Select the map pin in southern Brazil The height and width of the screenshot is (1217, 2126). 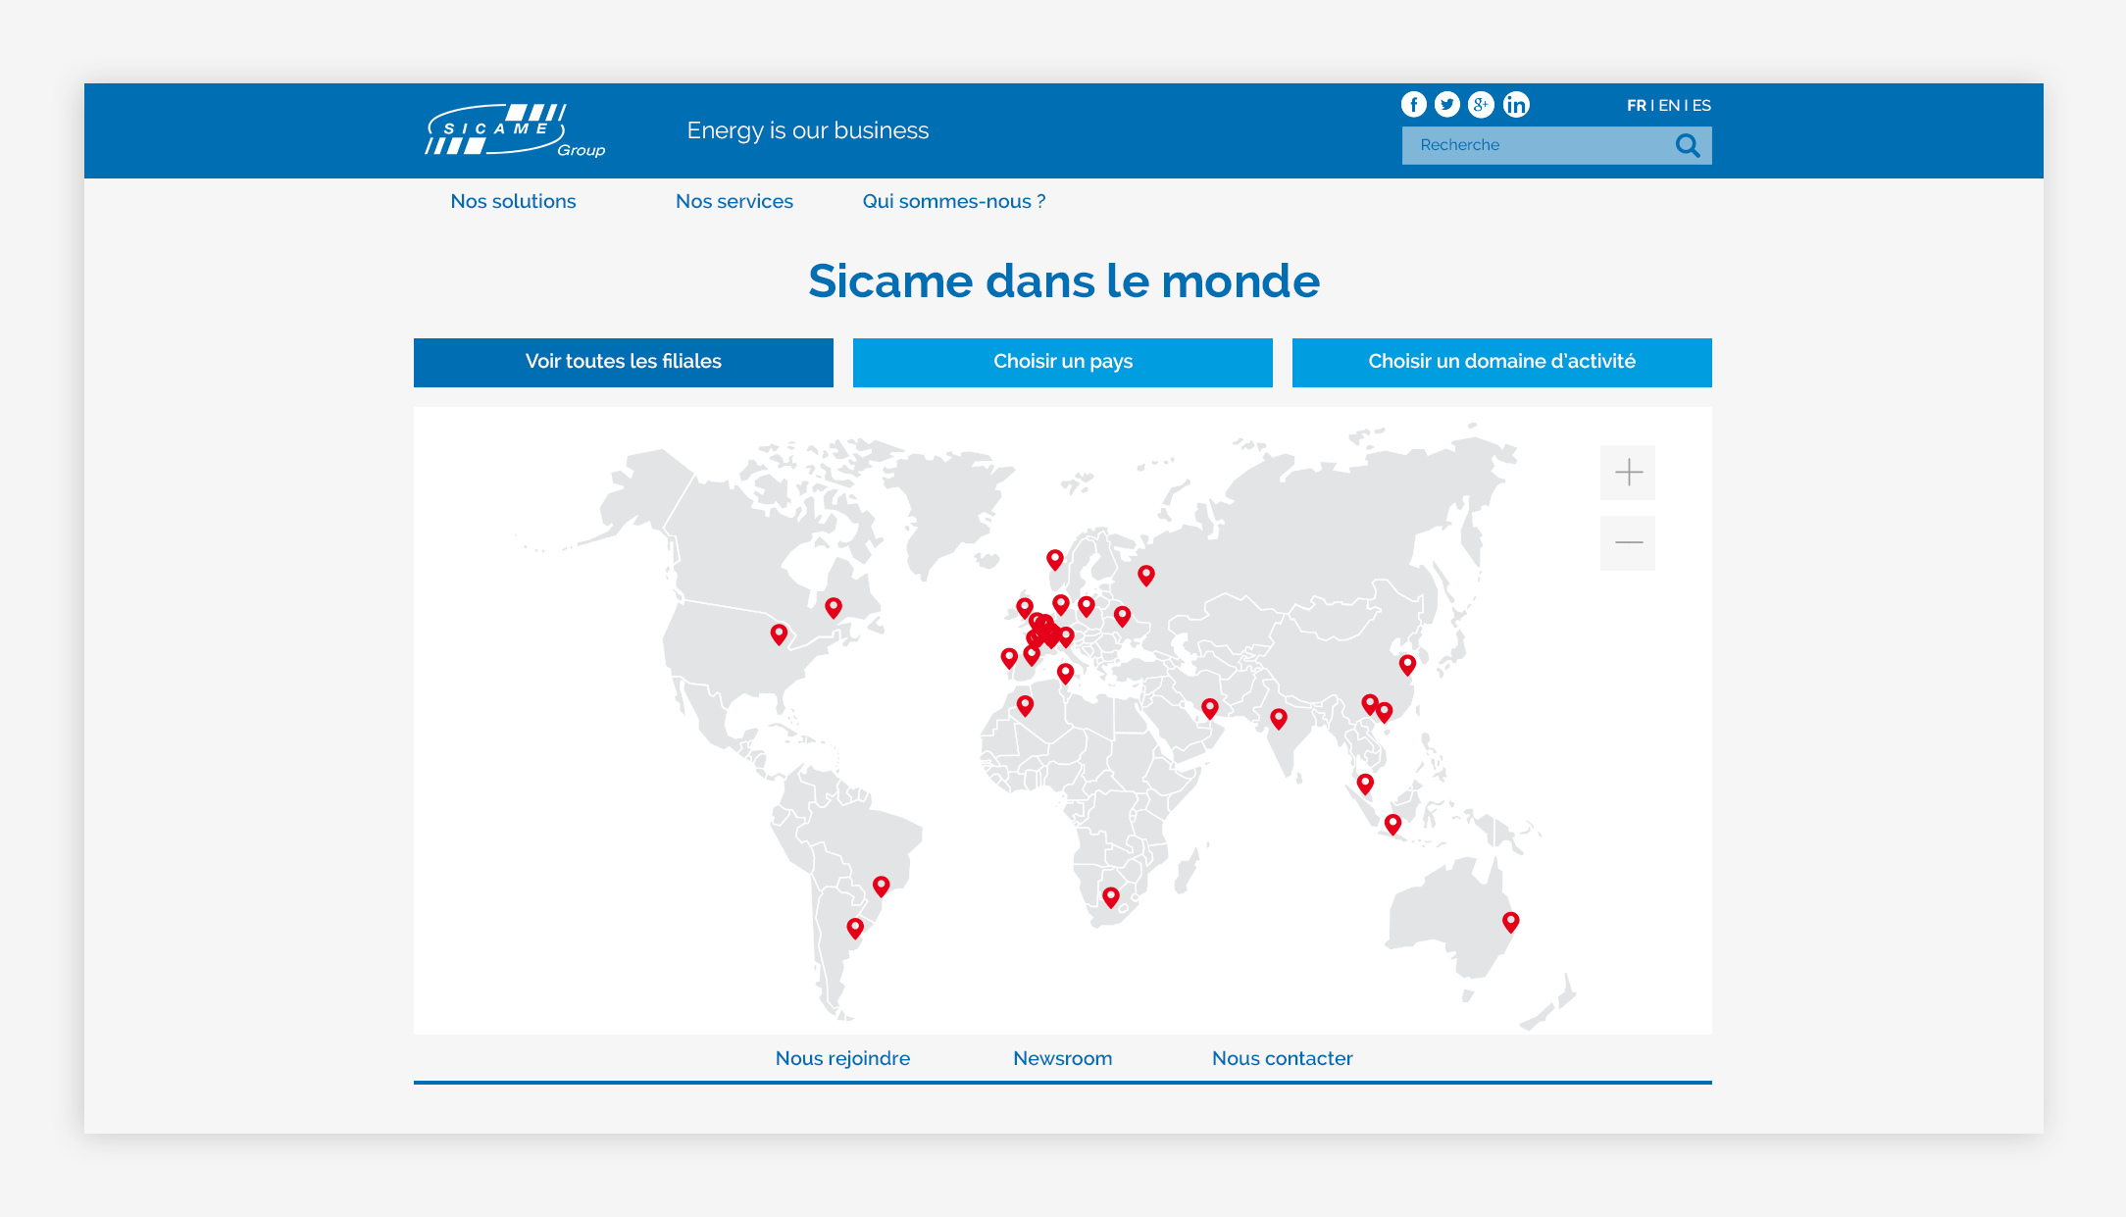pyautogui.click(x=882, y=887)
